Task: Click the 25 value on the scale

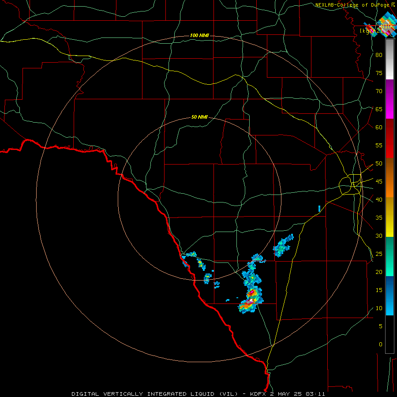Action: point(379,254)
